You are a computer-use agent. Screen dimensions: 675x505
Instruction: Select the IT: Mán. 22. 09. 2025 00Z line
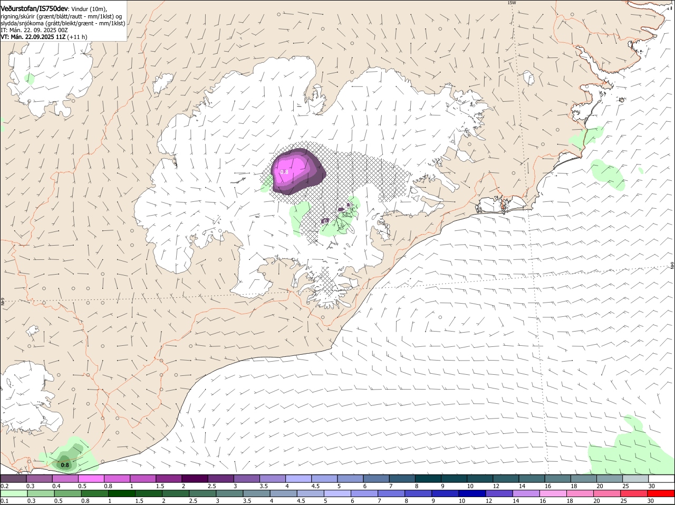[34, 30]
